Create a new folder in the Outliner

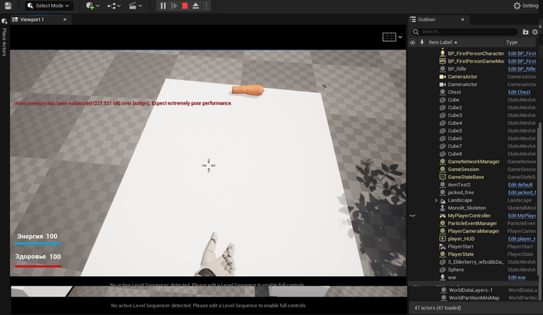coord(525,32)
